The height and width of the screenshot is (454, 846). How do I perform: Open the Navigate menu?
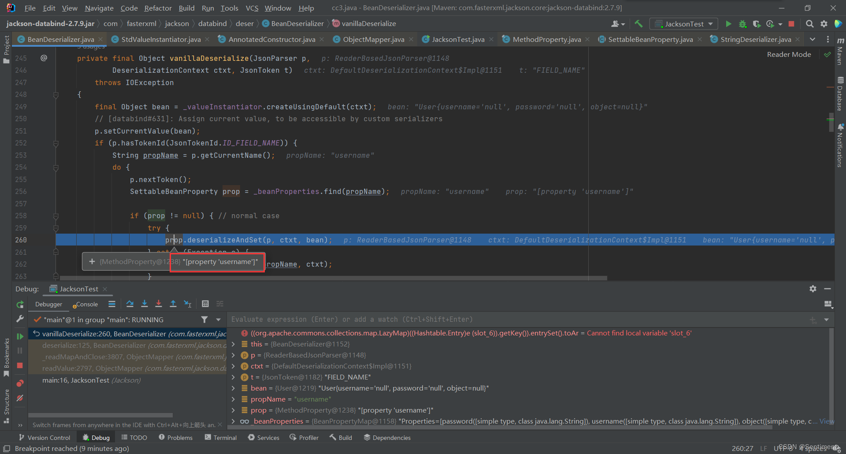pyautogui.click(x=99, y=8)
